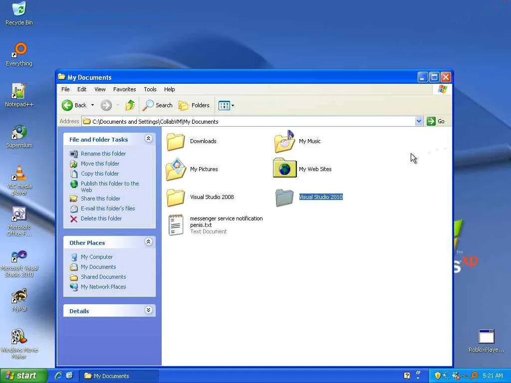Click Copy this folder link
511x383 pixels.
click(x=100, y=174)
